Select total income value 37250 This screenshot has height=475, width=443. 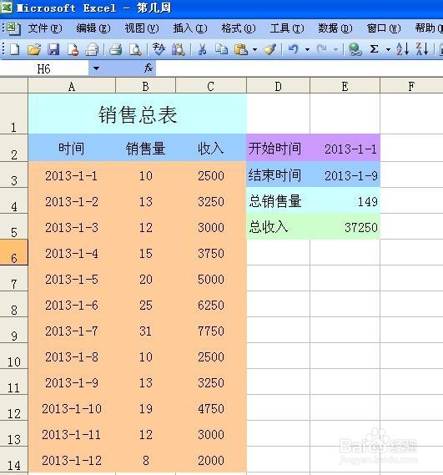(345, 226)
